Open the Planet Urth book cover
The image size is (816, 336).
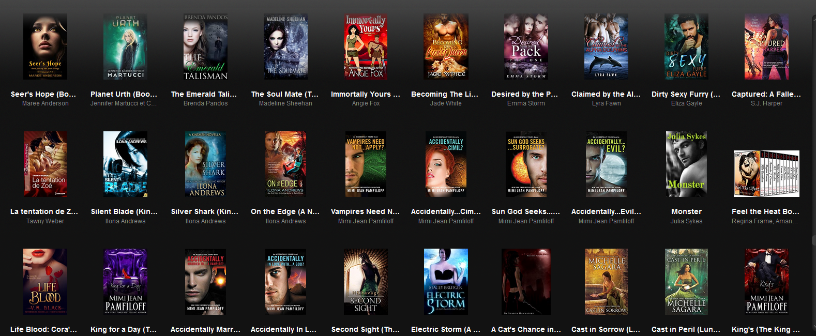(125, 47)
